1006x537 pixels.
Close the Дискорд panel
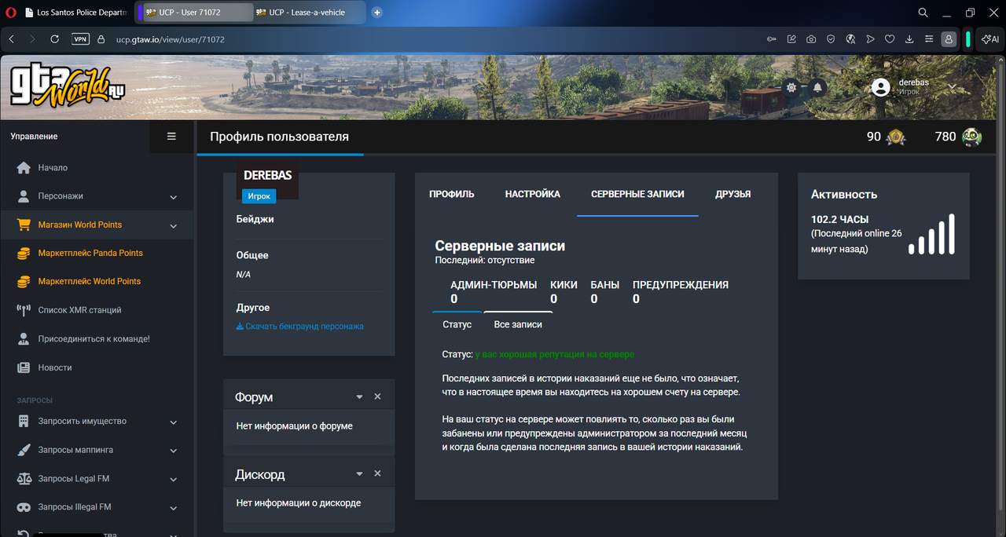click(377, 474)
